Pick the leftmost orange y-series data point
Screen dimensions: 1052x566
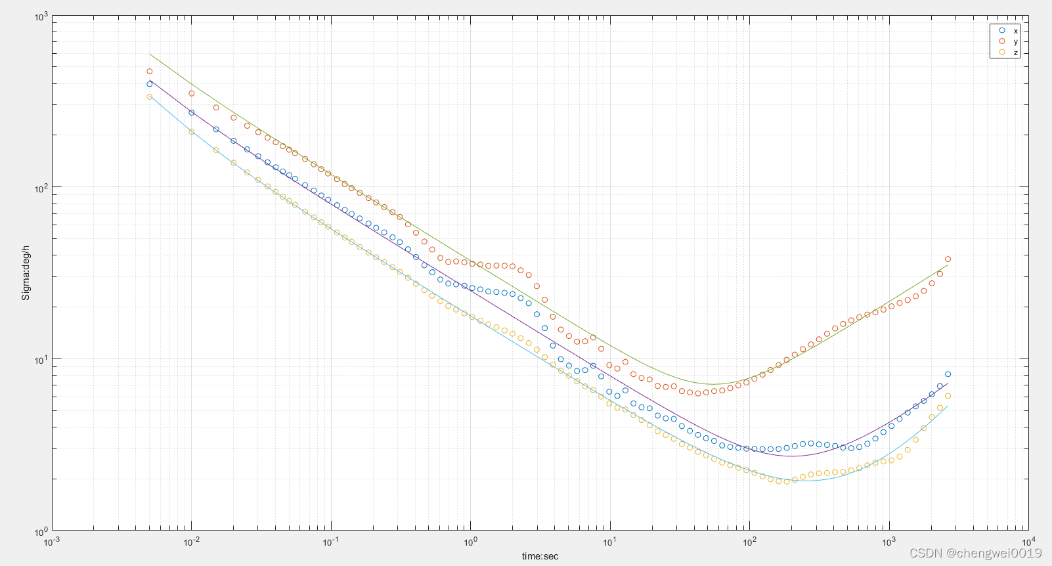[x=149, y=72]
